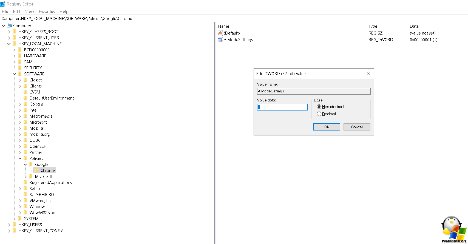Image resolution: width=468 pixels, height=244 pixels.
Task: Click the HKEY_CLASSES_ROOT folder icon
Action: 14,32
